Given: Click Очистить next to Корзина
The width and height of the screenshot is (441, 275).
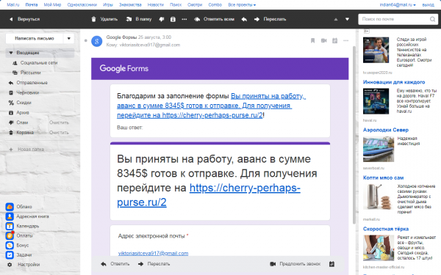Looking at the screenshot, I should click(x=59, y=133).
